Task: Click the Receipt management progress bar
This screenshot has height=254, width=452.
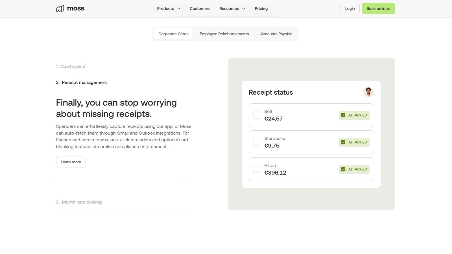Action: (125, 177)
